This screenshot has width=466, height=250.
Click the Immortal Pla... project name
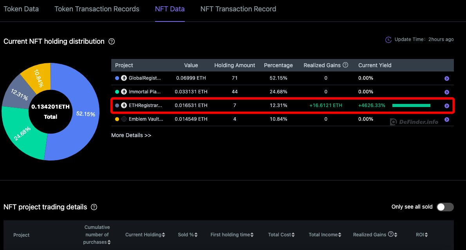point(145,92)
